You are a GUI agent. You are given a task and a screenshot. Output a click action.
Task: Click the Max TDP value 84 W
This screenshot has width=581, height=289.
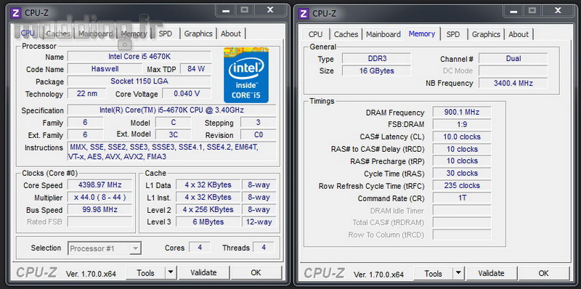(x=196, y=69)
